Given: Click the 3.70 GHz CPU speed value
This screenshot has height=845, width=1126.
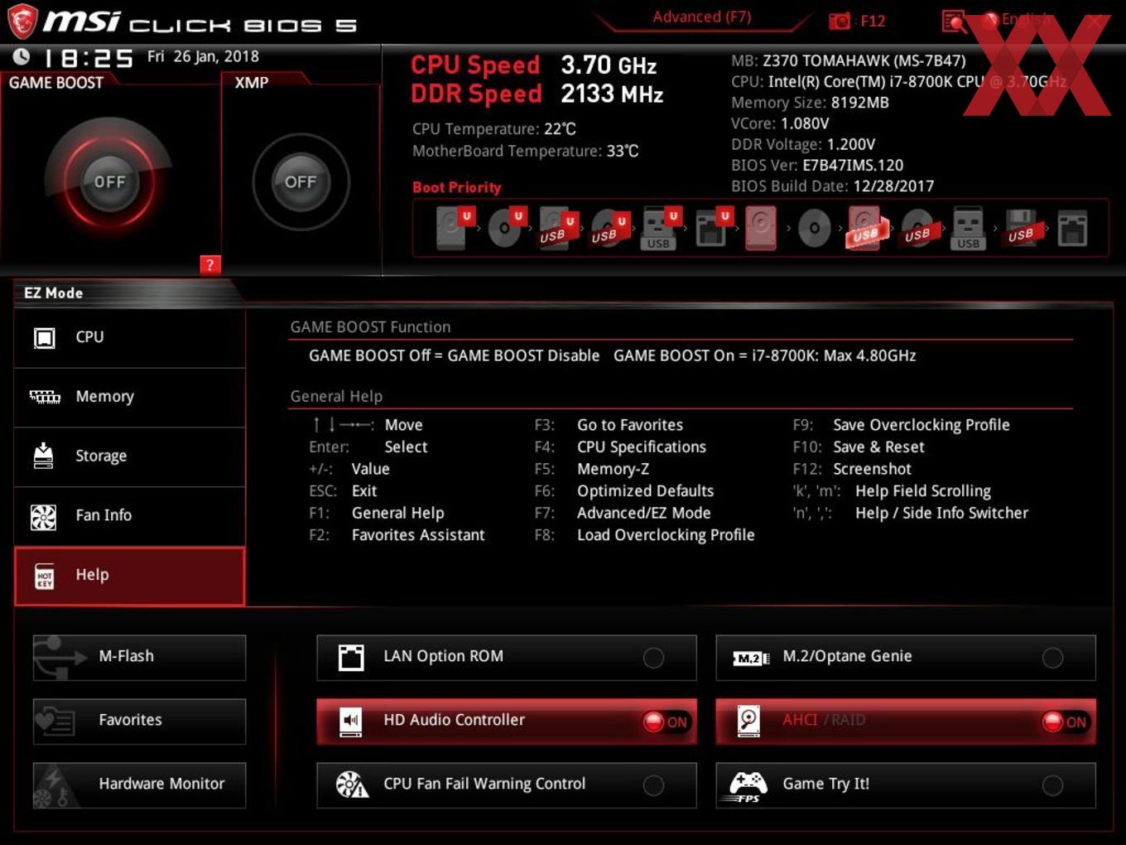Looking at the screenshot, I should [x=609, y=65].
